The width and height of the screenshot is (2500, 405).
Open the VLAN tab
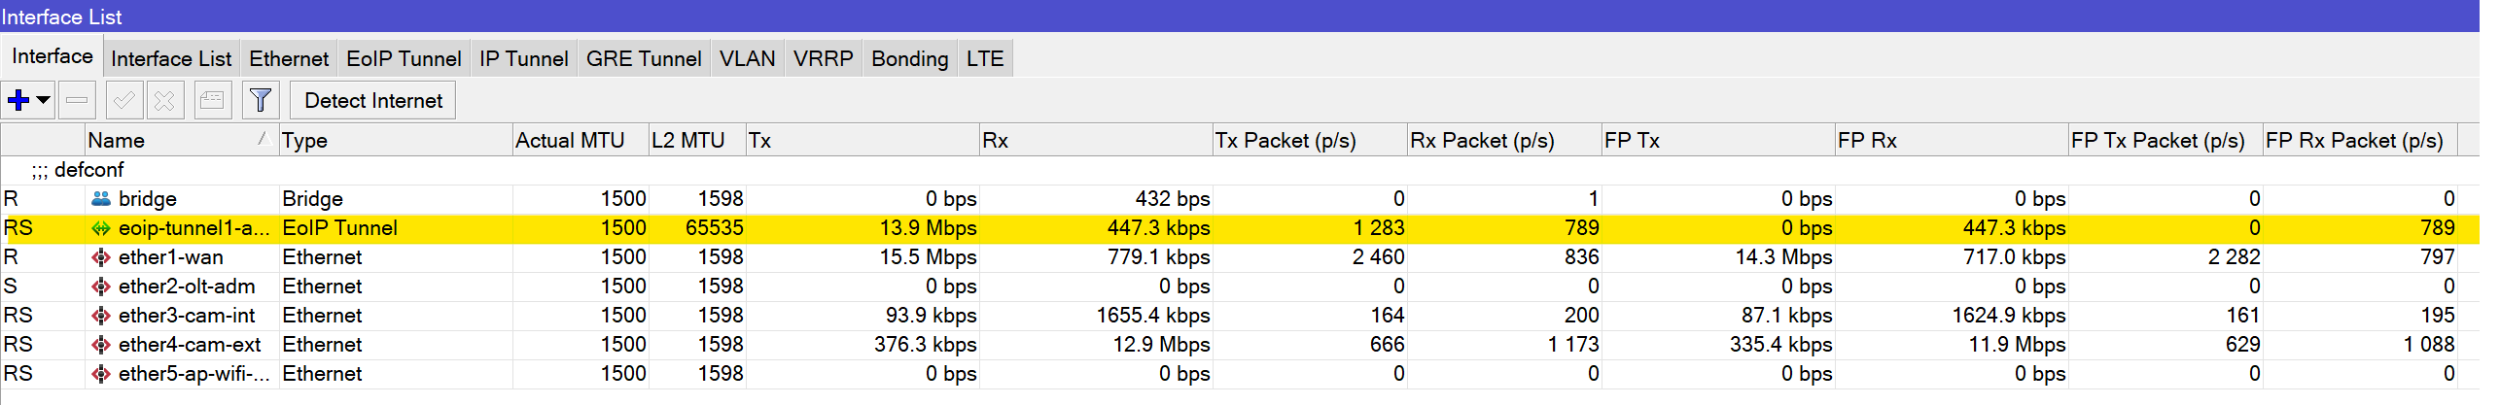748,58
